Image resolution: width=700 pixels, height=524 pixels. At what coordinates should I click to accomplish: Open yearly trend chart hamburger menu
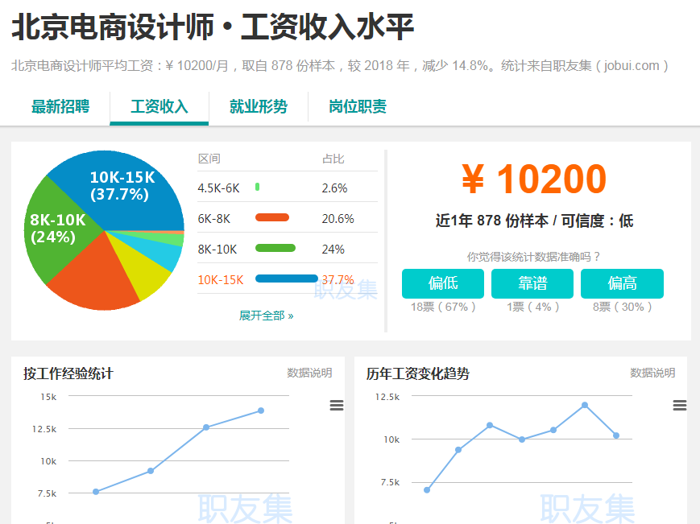[x=680, y=405]
